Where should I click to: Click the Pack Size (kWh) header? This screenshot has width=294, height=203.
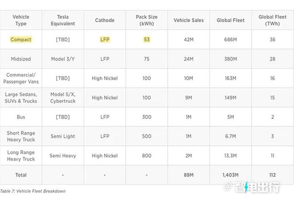click(147, 20)
